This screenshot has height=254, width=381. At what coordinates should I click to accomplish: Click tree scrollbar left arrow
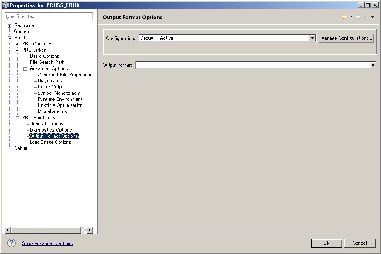7,230
